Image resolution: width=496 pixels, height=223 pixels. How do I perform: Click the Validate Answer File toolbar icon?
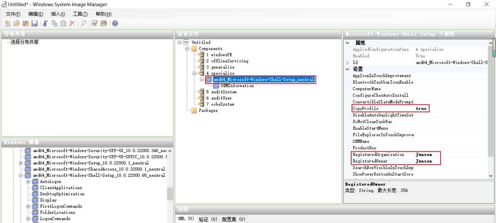pos(95,23)
